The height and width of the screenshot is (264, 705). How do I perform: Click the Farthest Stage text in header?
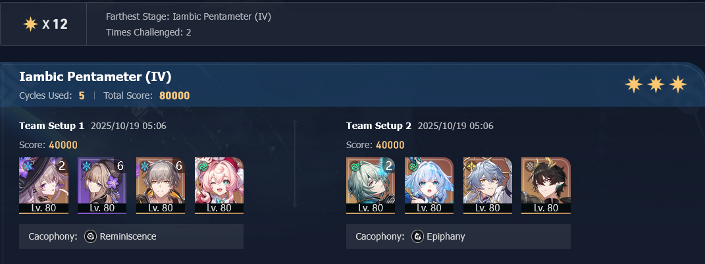pos(188,17)
